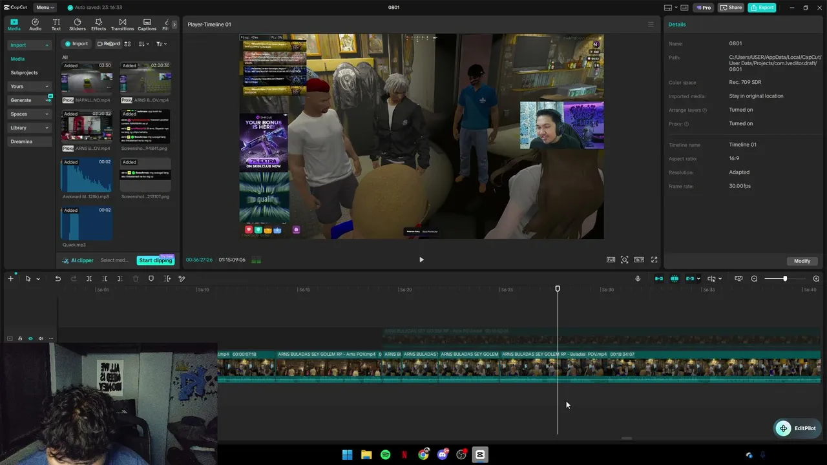The height and width of the screenshot is (465, 827).
Task: Click Start clipping button
Action: (x=156, y=260)
